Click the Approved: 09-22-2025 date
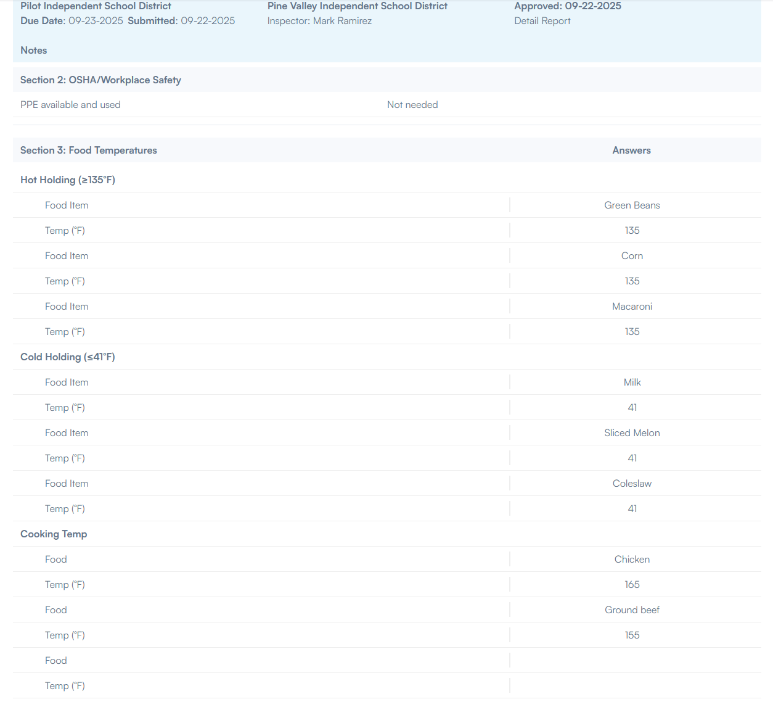 click(x=568, y=6)
